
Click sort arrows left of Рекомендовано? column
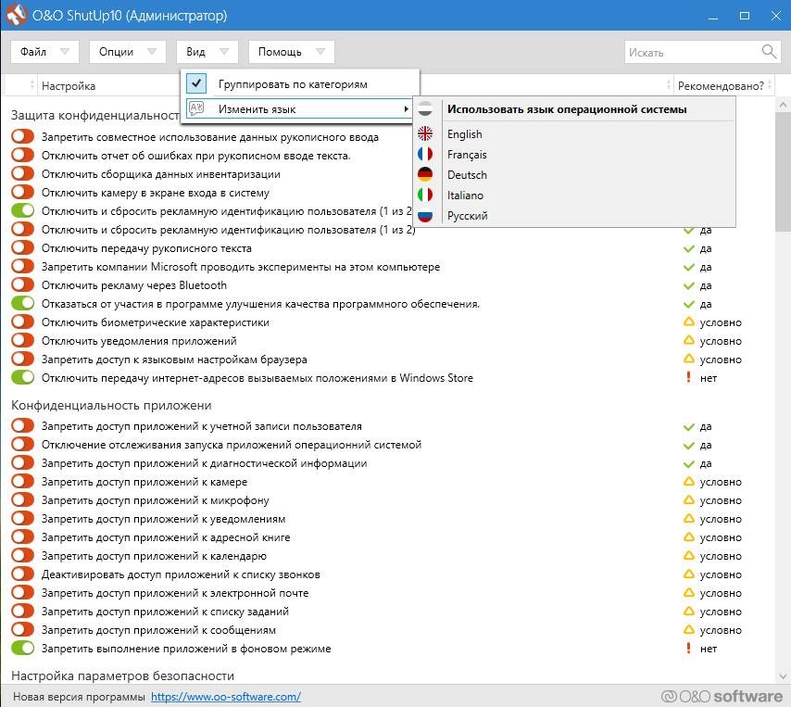click(x=669, y=84)
